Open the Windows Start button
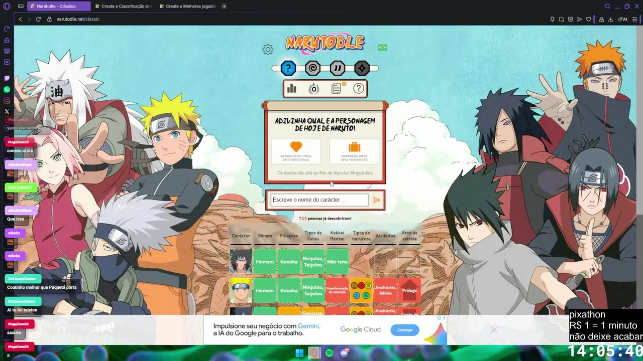 (299, 353)
